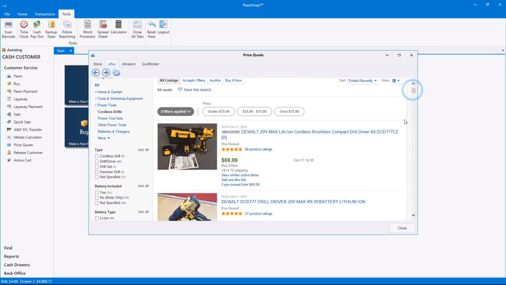This screenshot has height=285, width=506.
Task: Close the Start tab
Action: (71, 51)
